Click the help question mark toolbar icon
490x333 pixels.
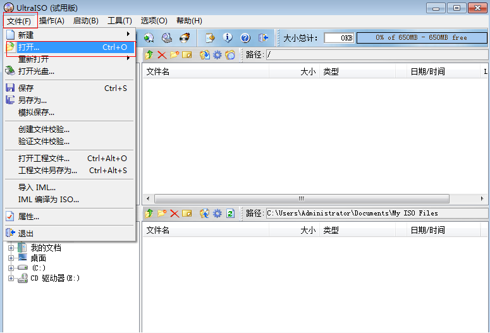pyautogui.click(x=245, y=38)
